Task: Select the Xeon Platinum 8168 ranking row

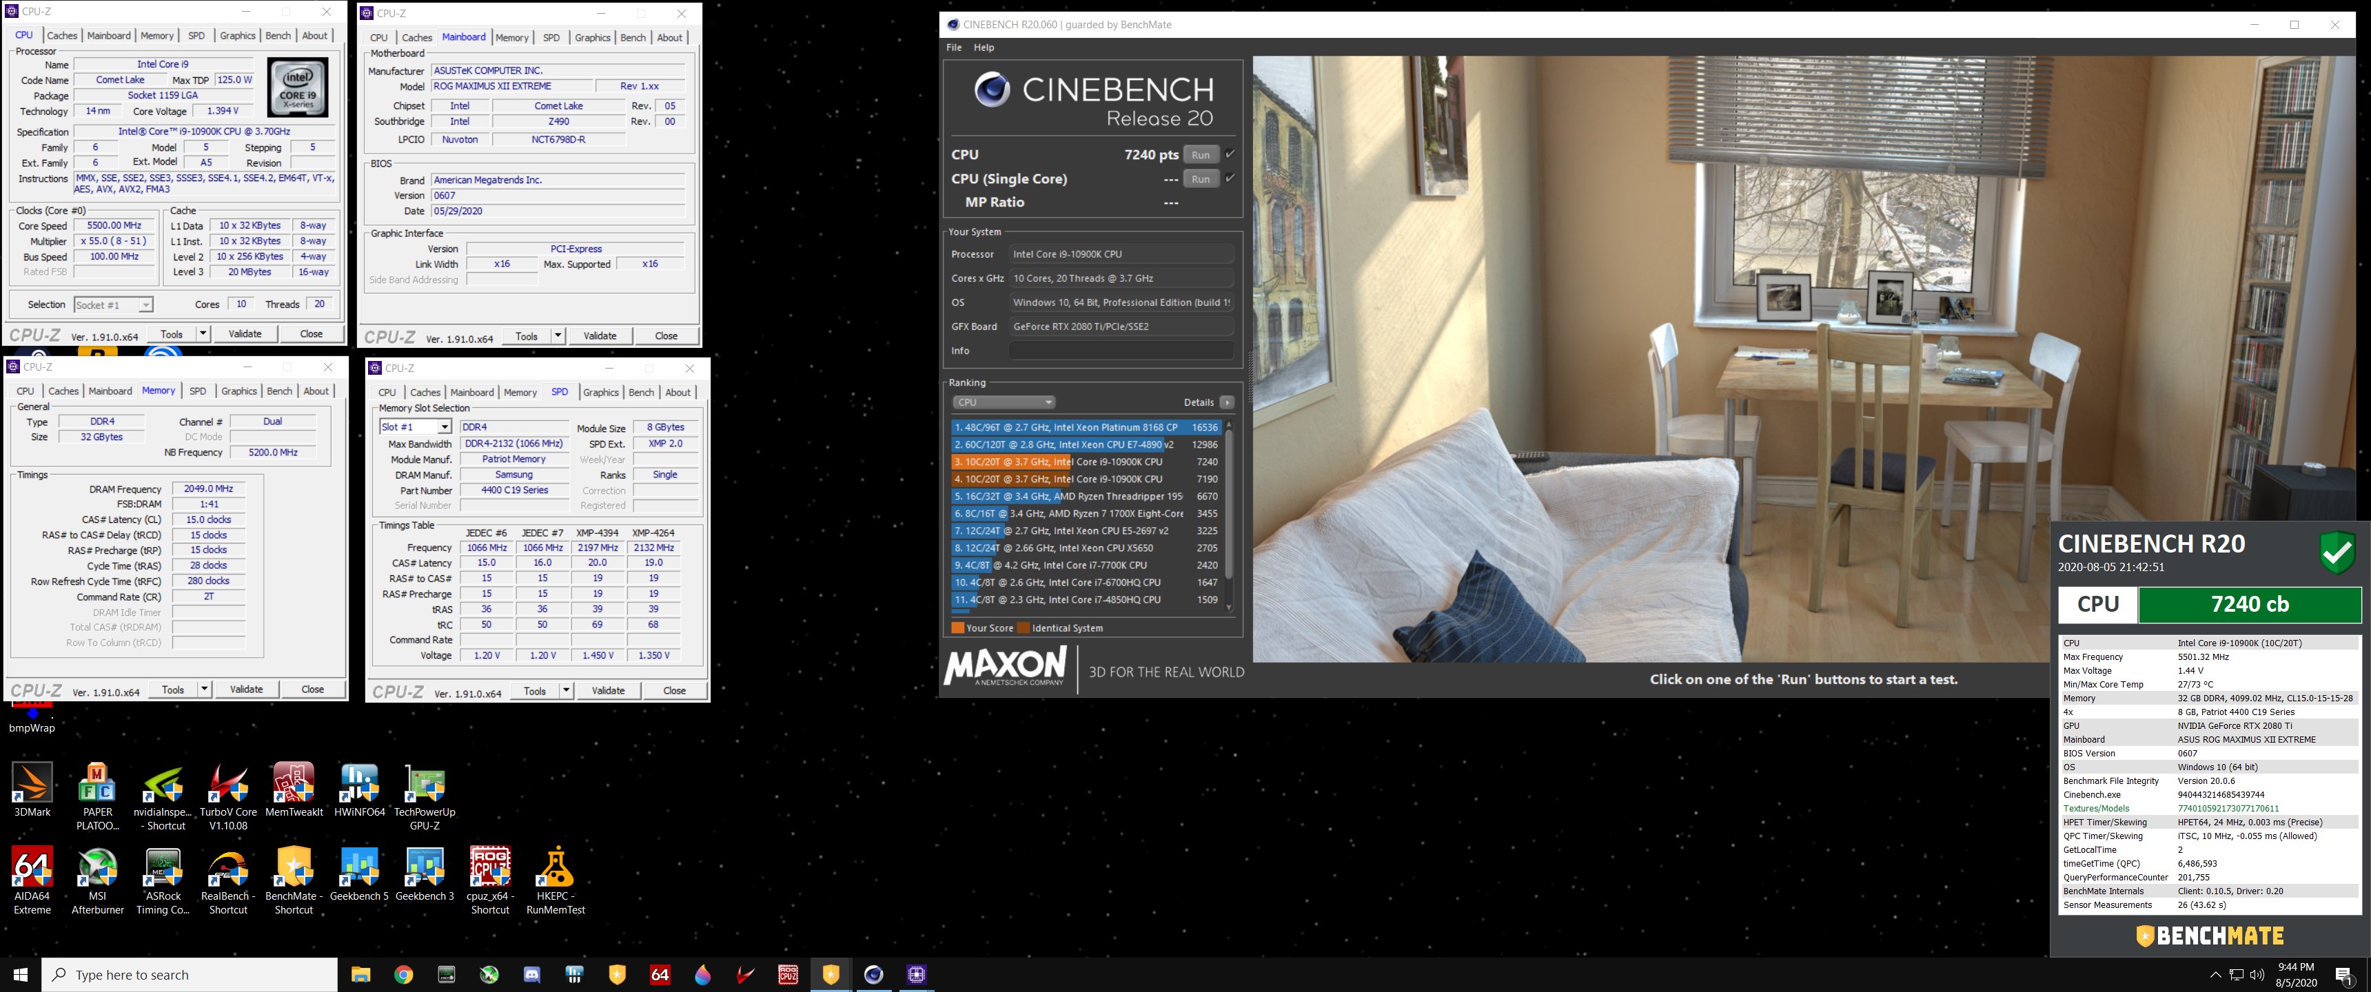Action: (x=1086, y=427)
